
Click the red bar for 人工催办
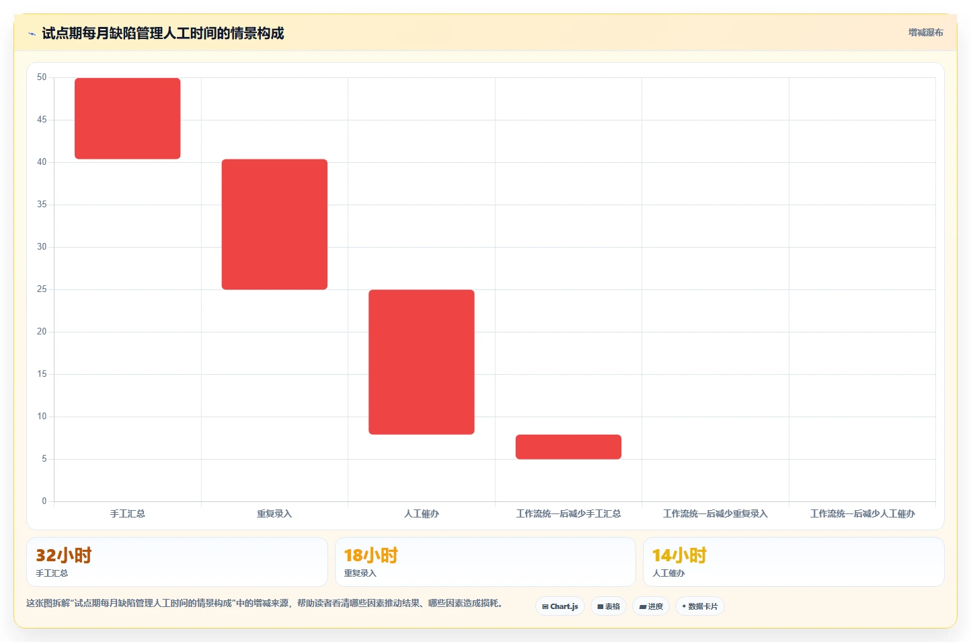pyautogui.click(x=422, y=362)
